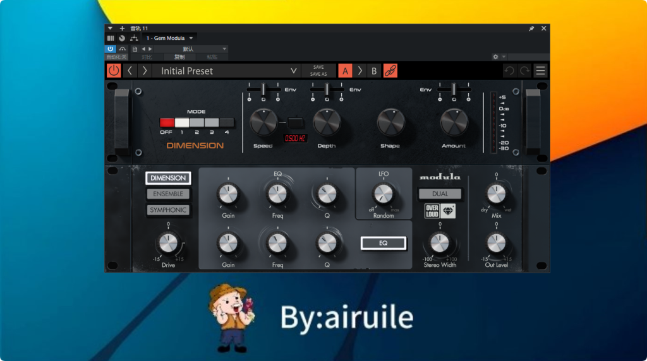647x361 pixels.
Task: Click the host settings gear icon
Action: pyautogui.click(x=495, y=57)
